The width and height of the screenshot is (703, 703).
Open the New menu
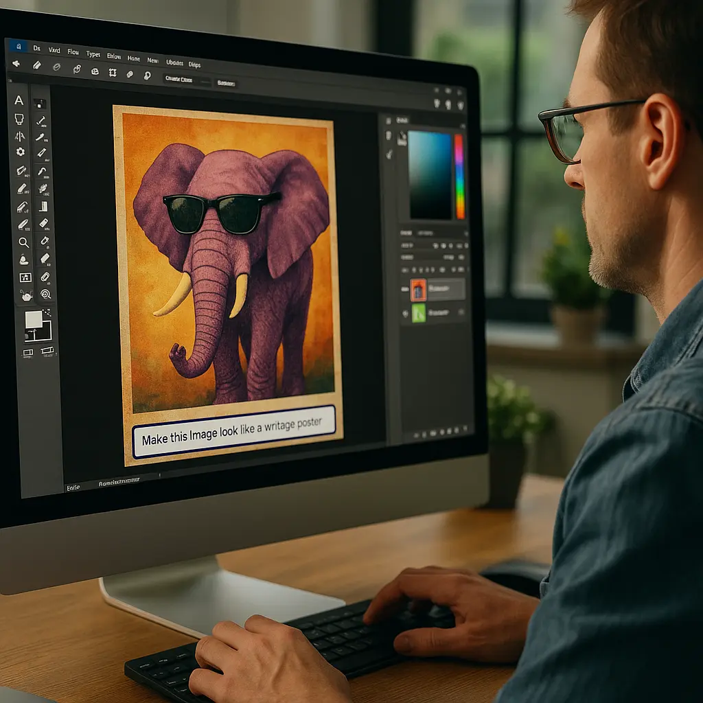(153, 60)
